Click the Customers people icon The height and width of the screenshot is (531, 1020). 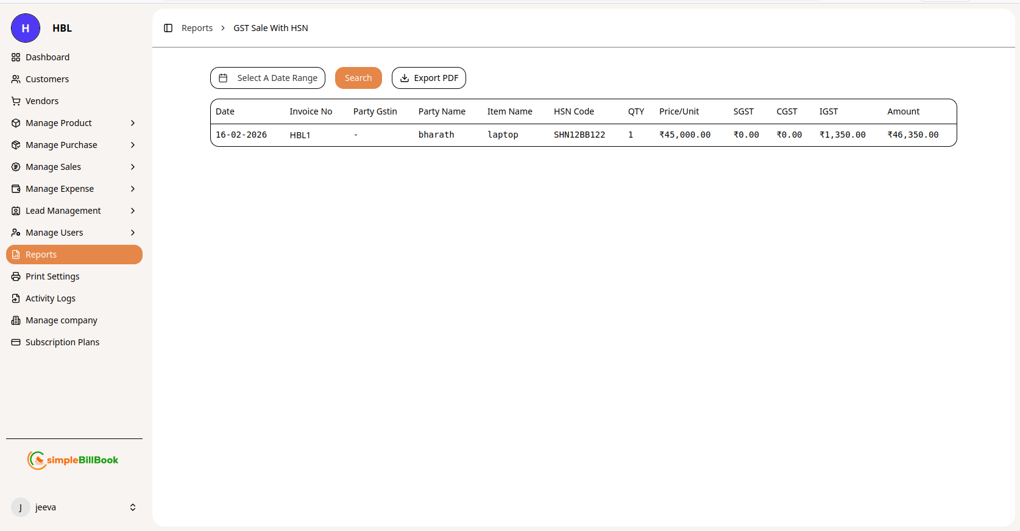coord(16,79)
